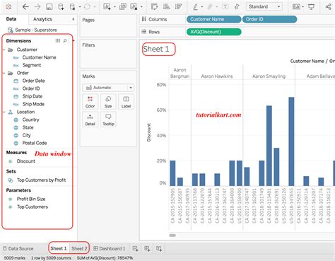Viewport: 335px width, 261px height.
Task: Click the search icon in Dimensions header
Action: tap(65, 41)
